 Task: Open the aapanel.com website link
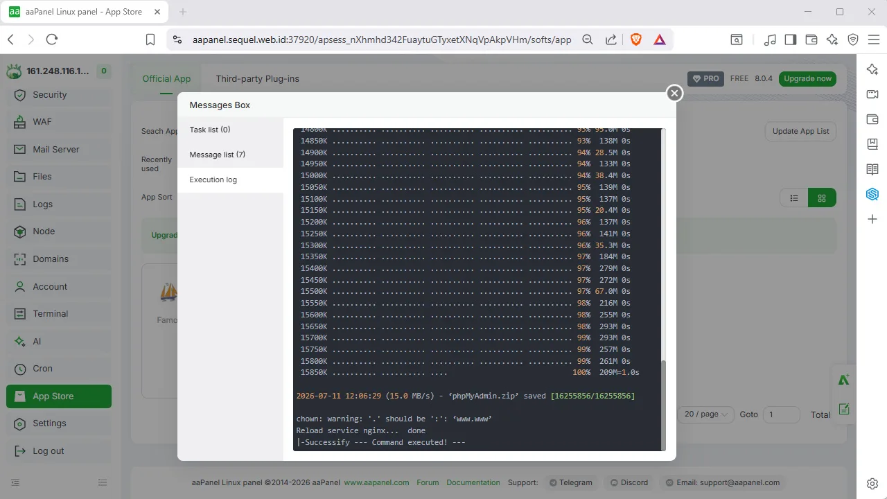[376, 482]
